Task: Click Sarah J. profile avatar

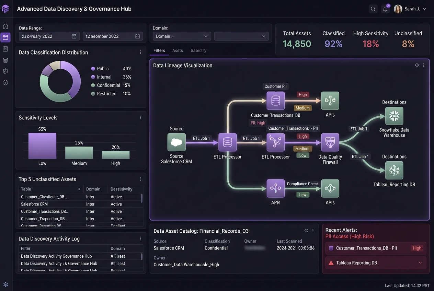Action: (398, 9)
